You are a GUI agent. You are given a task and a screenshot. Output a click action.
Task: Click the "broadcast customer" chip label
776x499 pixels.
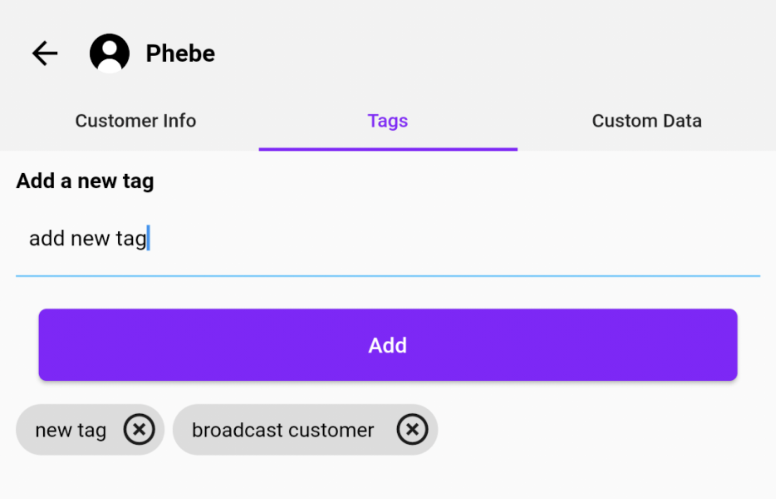pyautogui.click(x=283, y=430)
